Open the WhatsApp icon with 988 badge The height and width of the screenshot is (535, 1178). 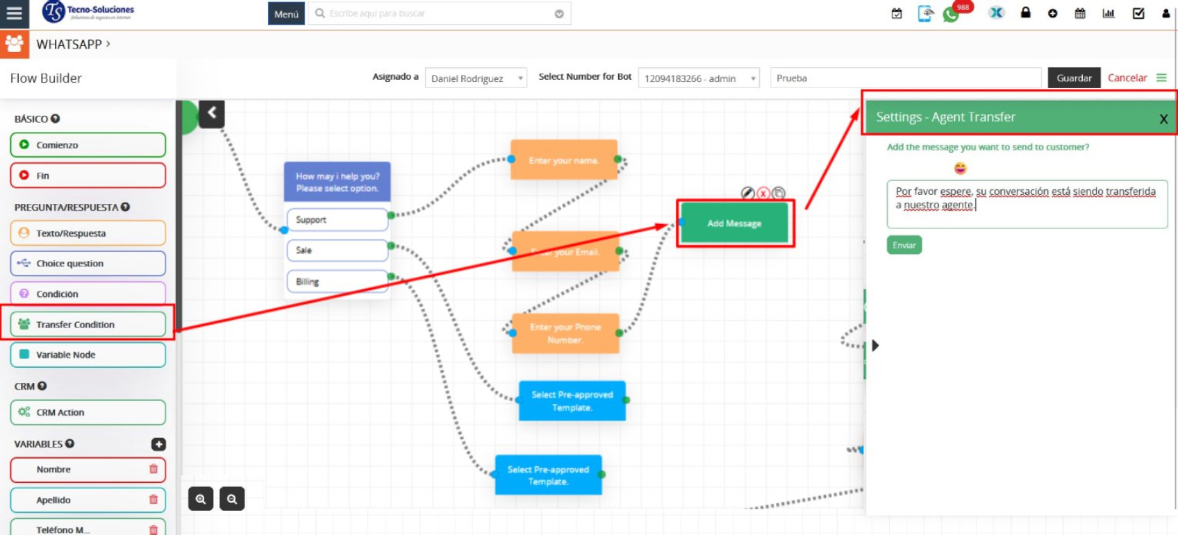(x=951, y=15)
